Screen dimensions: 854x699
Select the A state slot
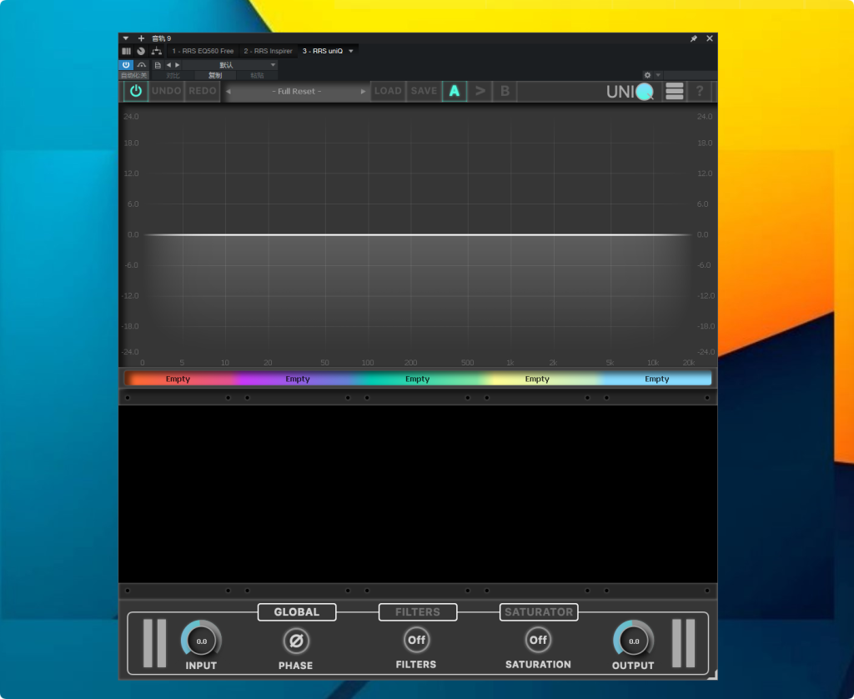coord(455,91)
